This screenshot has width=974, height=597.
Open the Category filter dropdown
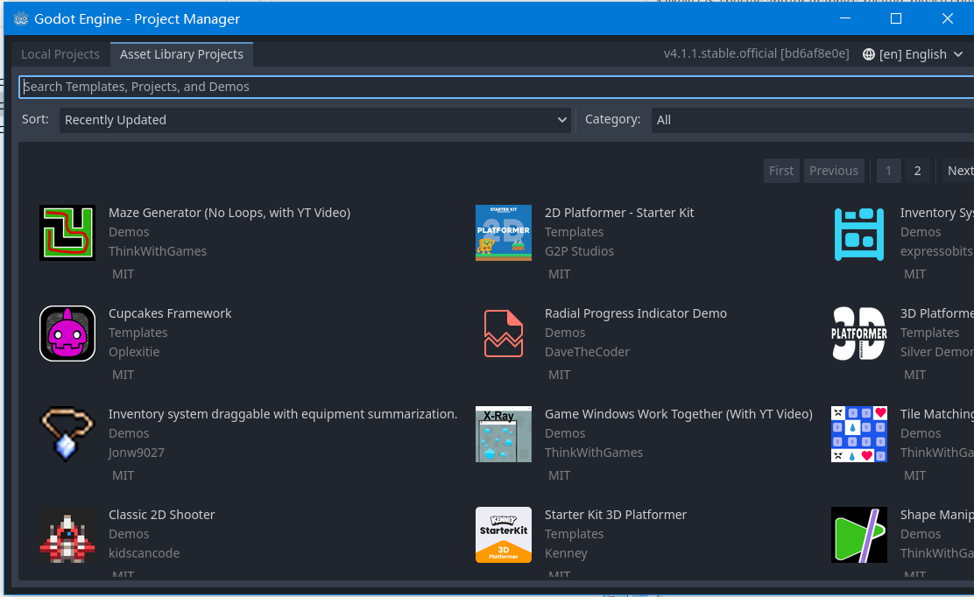coord(810,119)
